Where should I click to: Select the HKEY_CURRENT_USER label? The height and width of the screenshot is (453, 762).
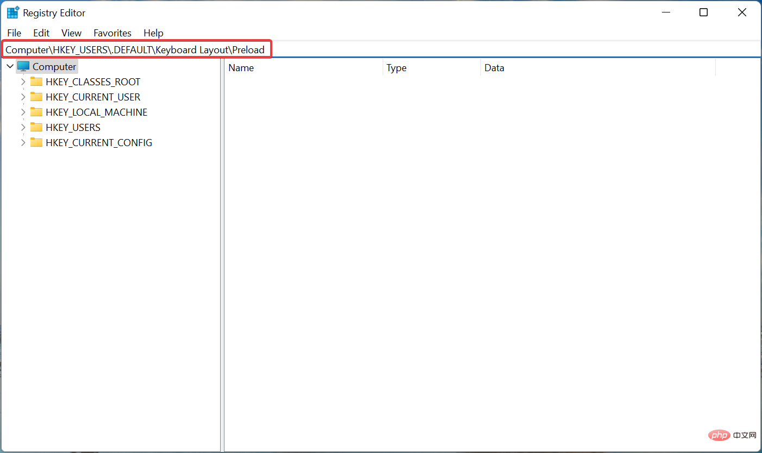click(x=93, y=97)
